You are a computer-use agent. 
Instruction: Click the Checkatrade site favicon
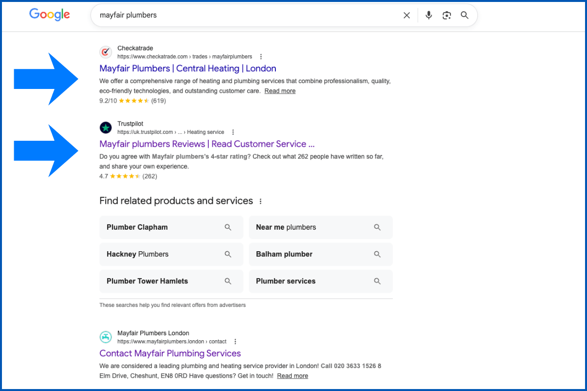(x=106, y=52)
